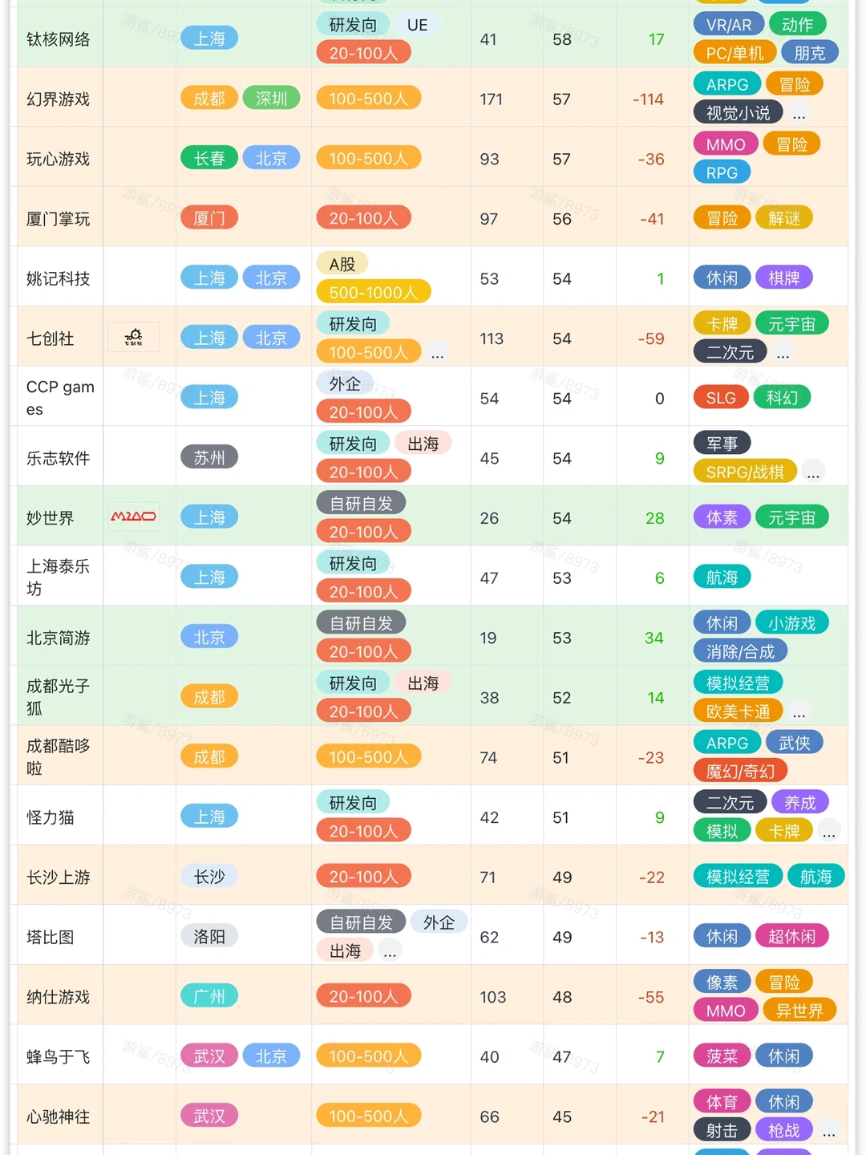This screenshot has width=866, height=1155.
Task: Click the 长春 city tag in 玩心游戏 row
Action: pos(209,158)
